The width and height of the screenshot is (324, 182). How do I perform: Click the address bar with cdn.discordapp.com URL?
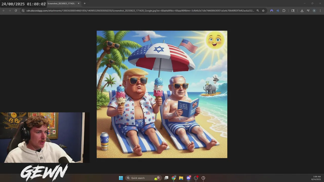[140, 11]
